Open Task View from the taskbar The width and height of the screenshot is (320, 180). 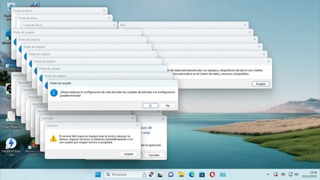point(160,174)
